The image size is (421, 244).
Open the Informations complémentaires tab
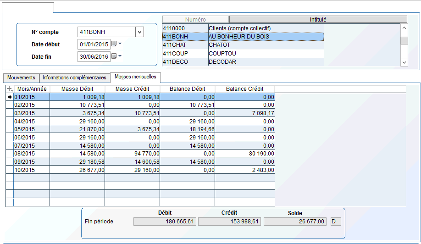click(74, 78)
